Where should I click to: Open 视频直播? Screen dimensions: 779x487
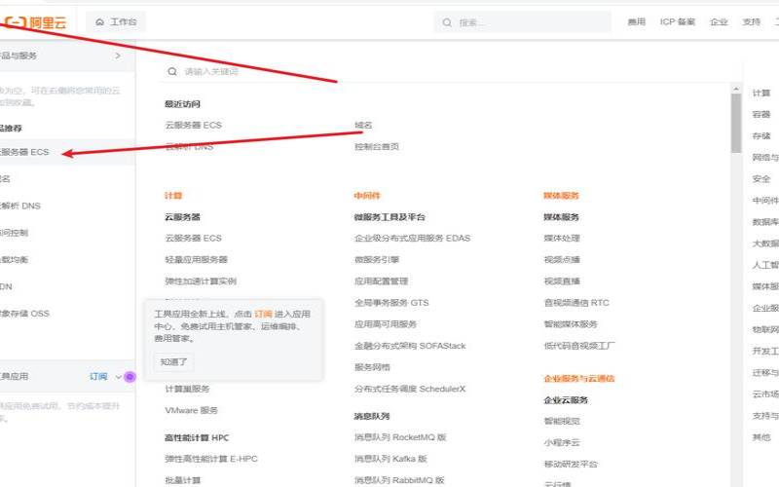[562, 281]
